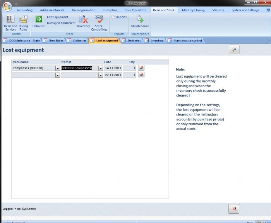Open the Stock Controlling tool
The image size is (271, 223).
tap(99, 22)
